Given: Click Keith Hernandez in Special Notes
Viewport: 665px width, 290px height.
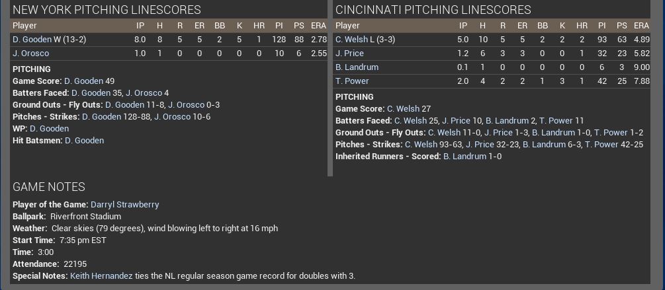Looking at the screenshot, I should click(x=101, y=276).
